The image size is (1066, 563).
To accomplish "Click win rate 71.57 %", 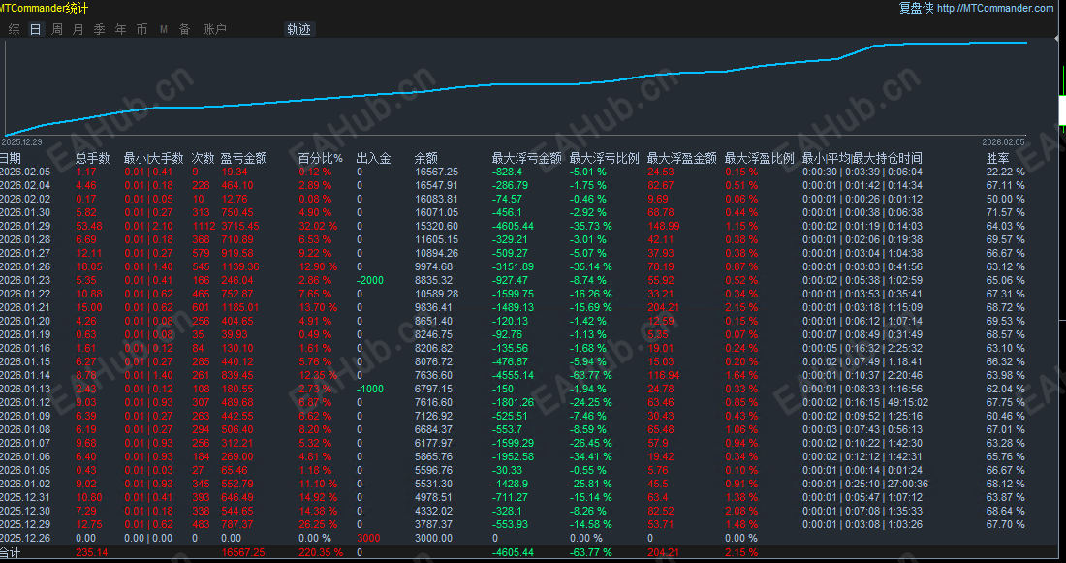I will point(1006,213).
